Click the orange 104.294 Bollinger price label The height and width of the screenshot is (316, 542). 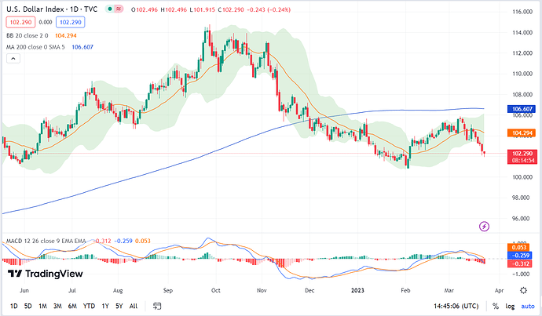tap(522, 133)
